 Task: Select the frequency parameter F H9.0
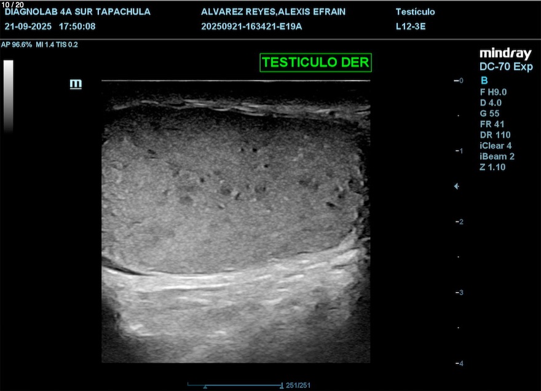tap(493, 92)
